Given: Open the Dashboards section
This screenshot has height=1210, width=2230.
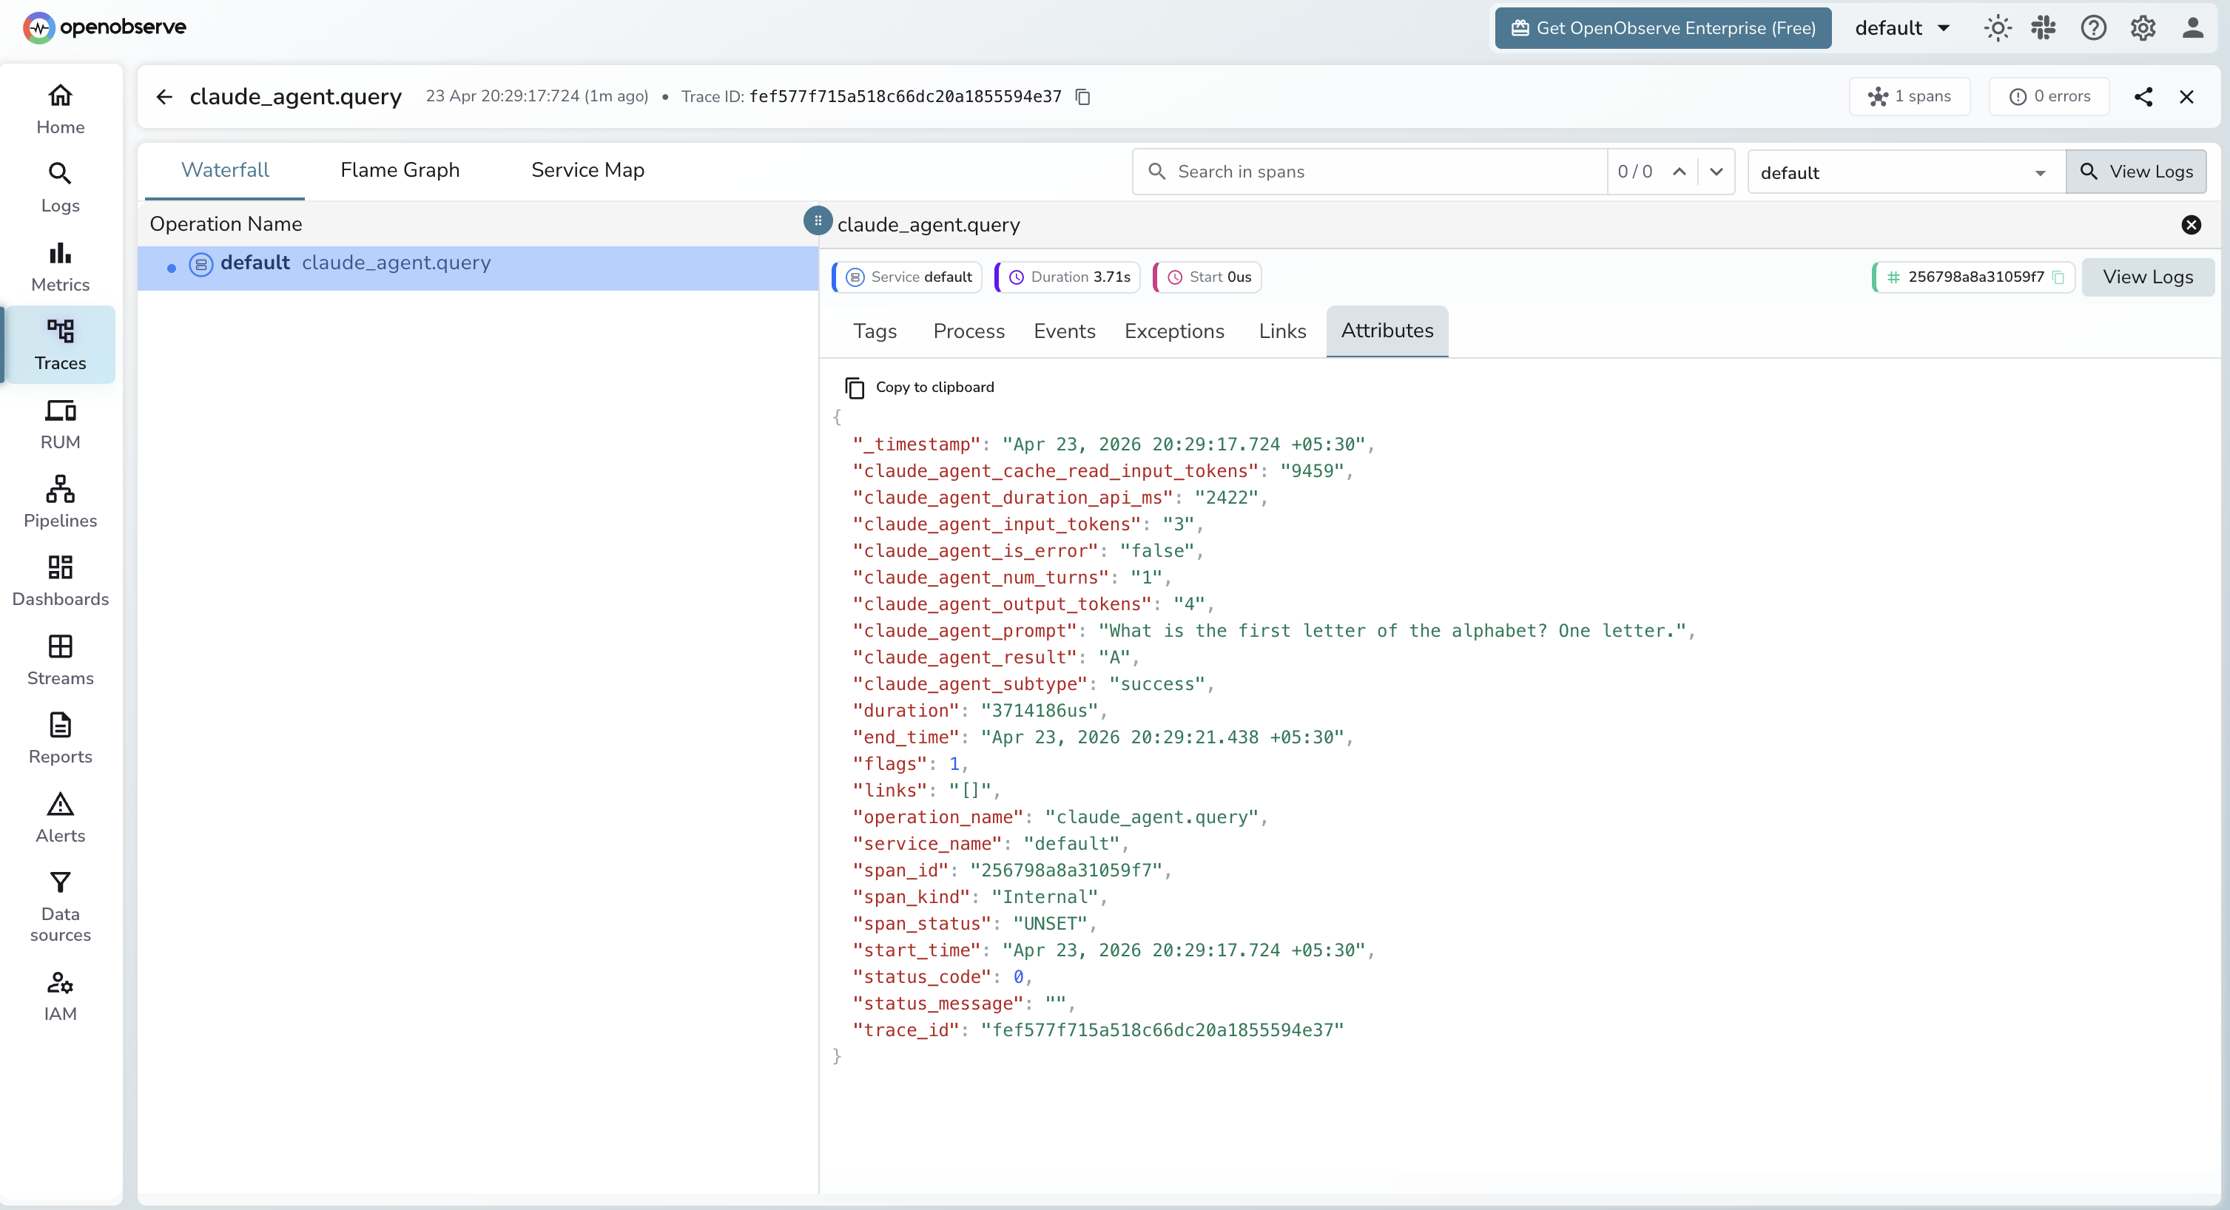Looking at the screenshot, I should click(60, 578).
